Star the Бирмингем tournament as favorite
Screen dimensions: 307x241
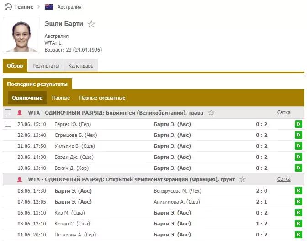tap(211, 113)
